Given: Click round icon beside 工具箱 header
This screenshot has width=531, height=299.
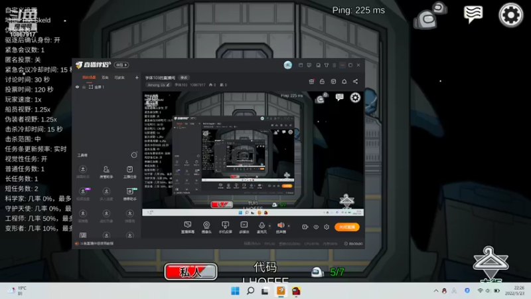Looking at the screenshot, I should coord(134,155).
